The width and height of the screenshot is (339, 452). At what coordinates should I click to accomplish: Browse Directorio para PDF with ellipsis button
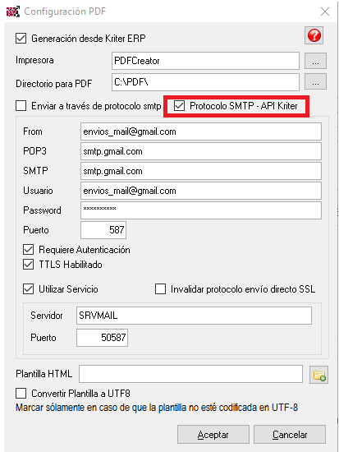point(315,81)
